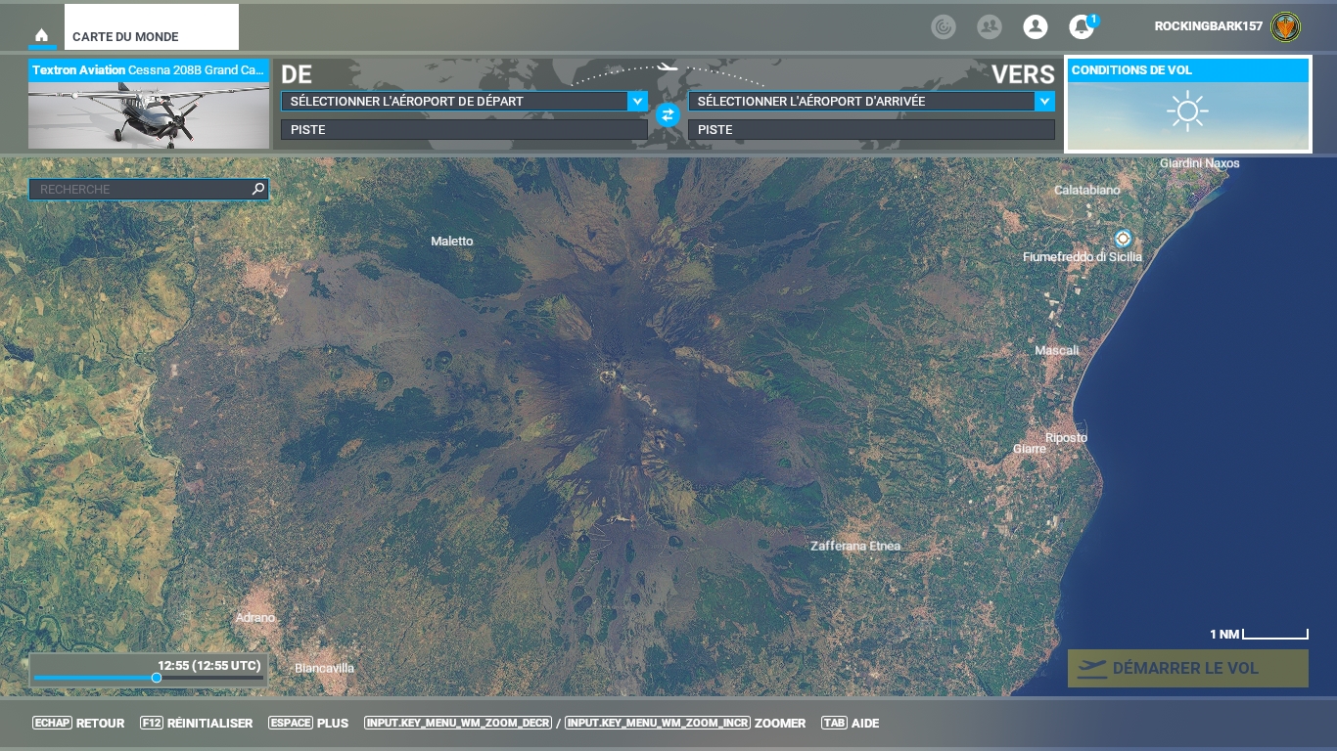
Task: Click the time of day slider handle
Action: [157, 678]
